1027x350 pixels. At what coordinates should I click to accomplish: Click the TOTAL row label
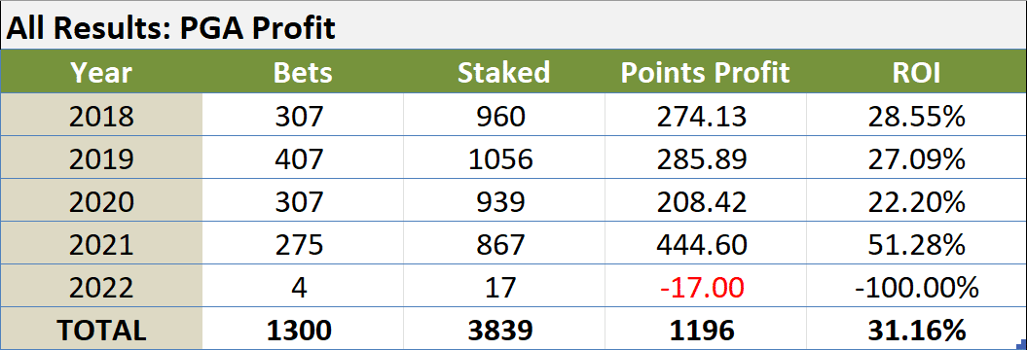(101, 331)
